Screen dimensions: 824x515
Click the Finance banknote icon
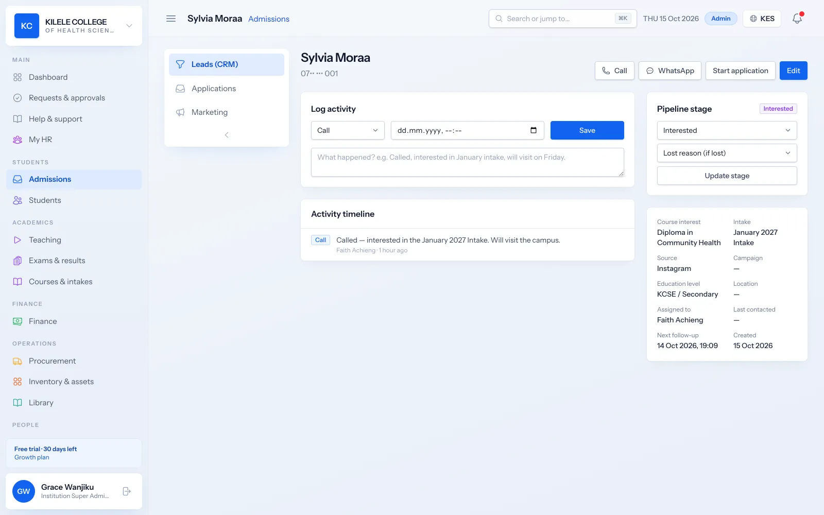pos(18,321)
